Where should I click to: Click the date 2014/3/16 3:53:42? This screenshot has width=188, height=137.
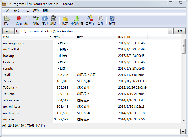(x=131, y=100)
